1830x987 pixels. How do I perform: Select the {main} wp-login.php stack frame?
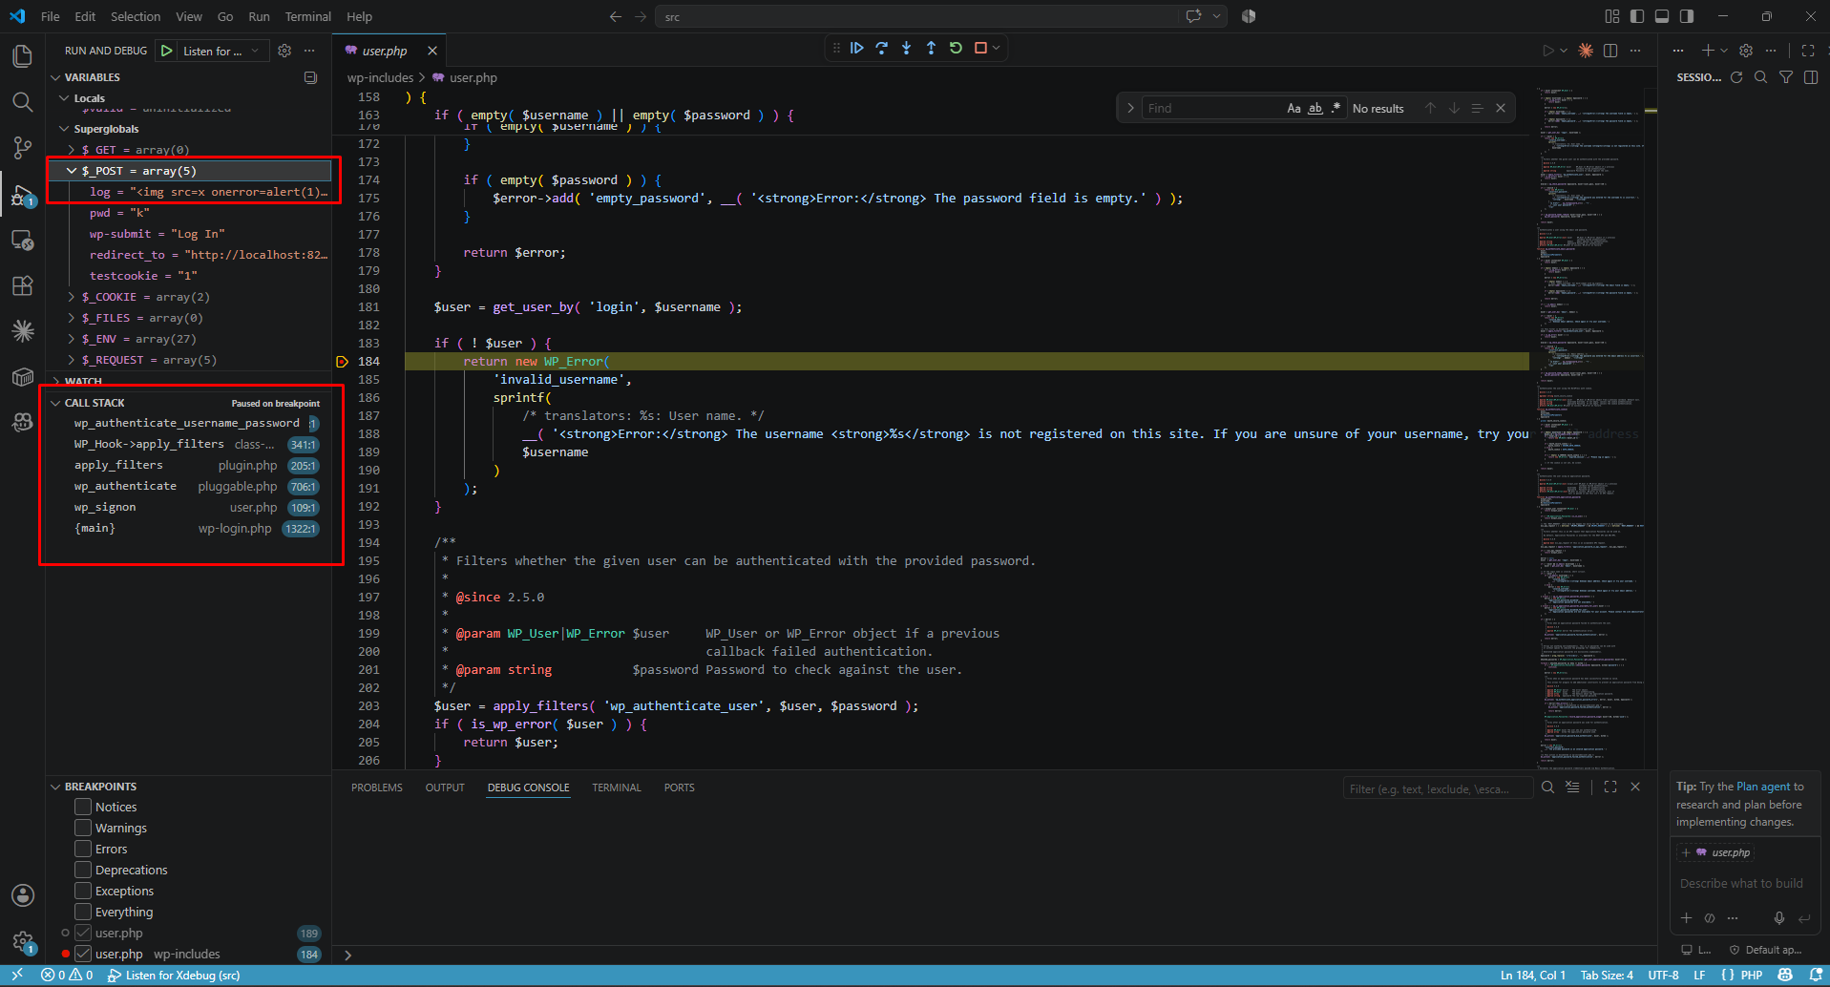point(188,528)
